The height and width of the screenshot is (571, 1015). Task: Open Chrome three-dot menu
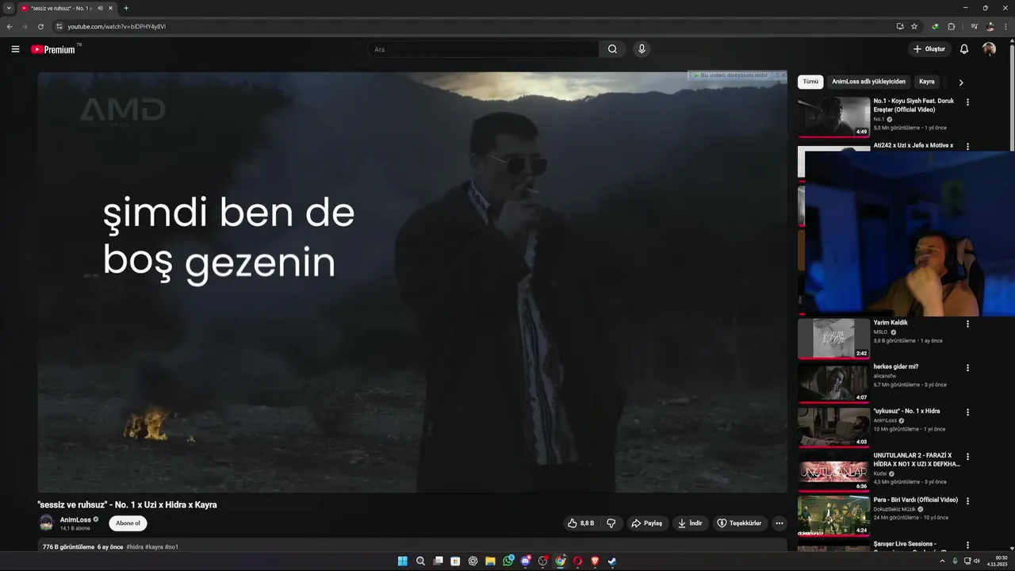click(1005, 26)
